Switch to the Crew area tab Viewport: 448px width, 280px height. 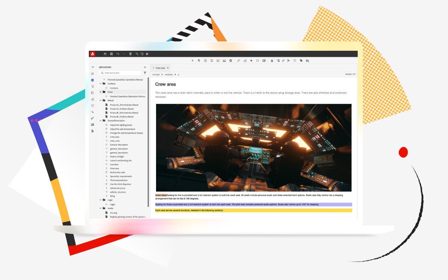tap(161, 68)
